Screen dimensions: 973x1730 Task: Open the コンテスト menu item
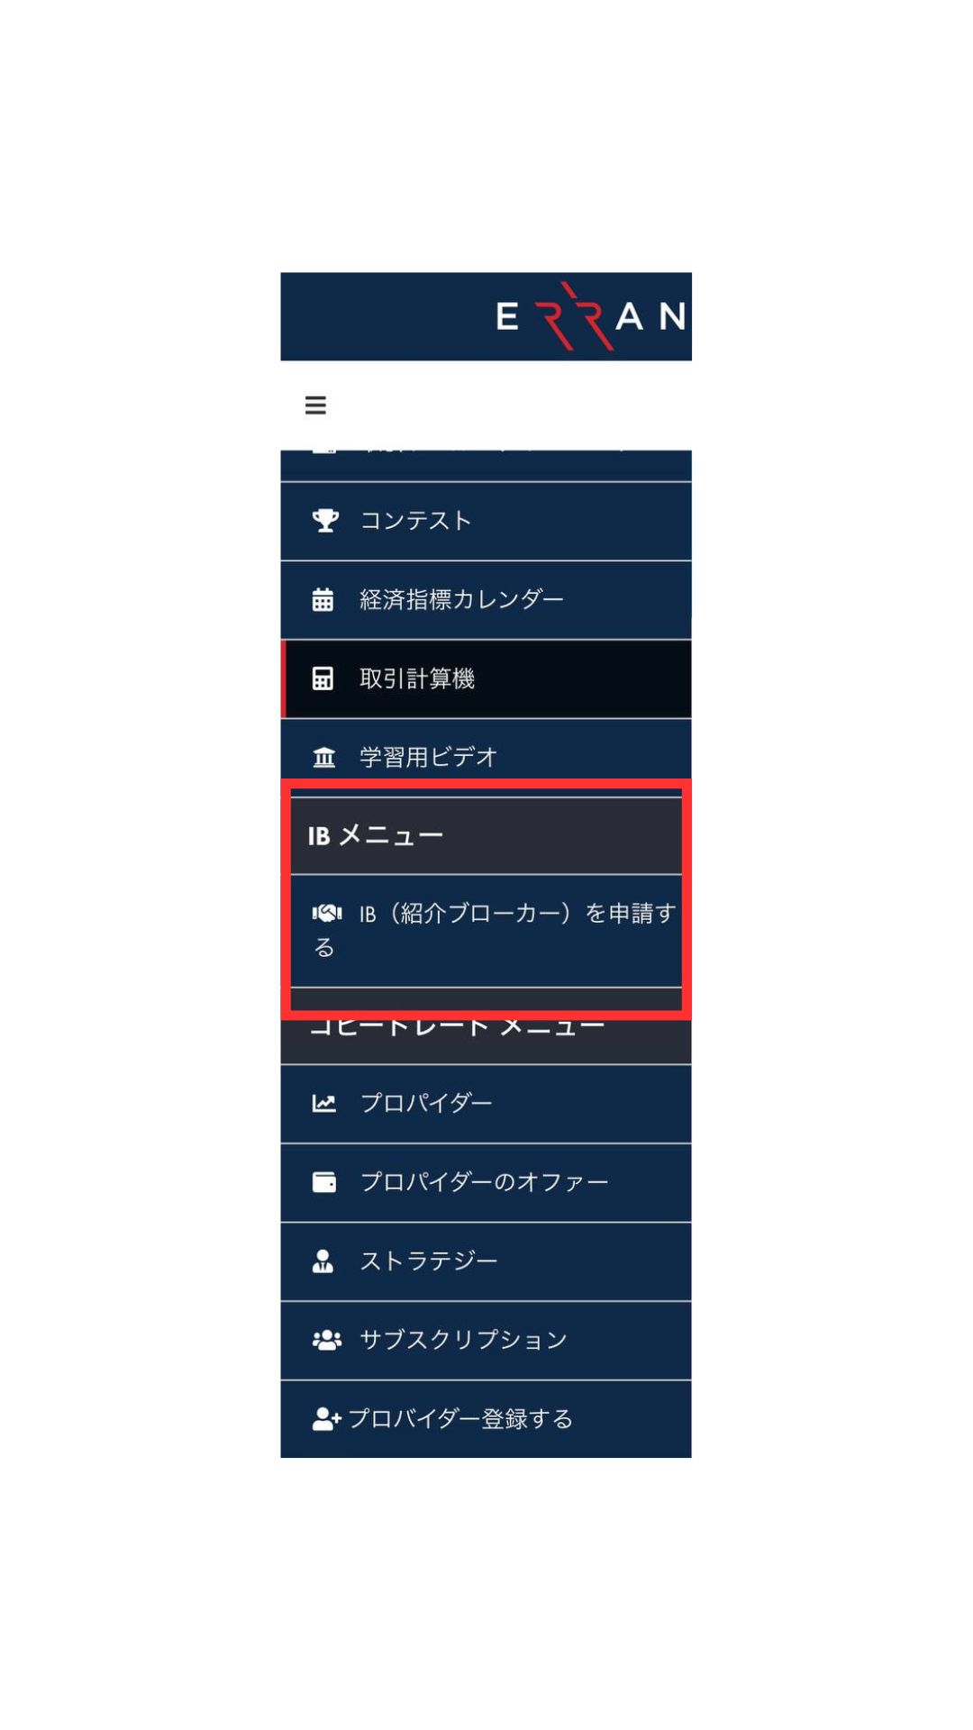486,521
